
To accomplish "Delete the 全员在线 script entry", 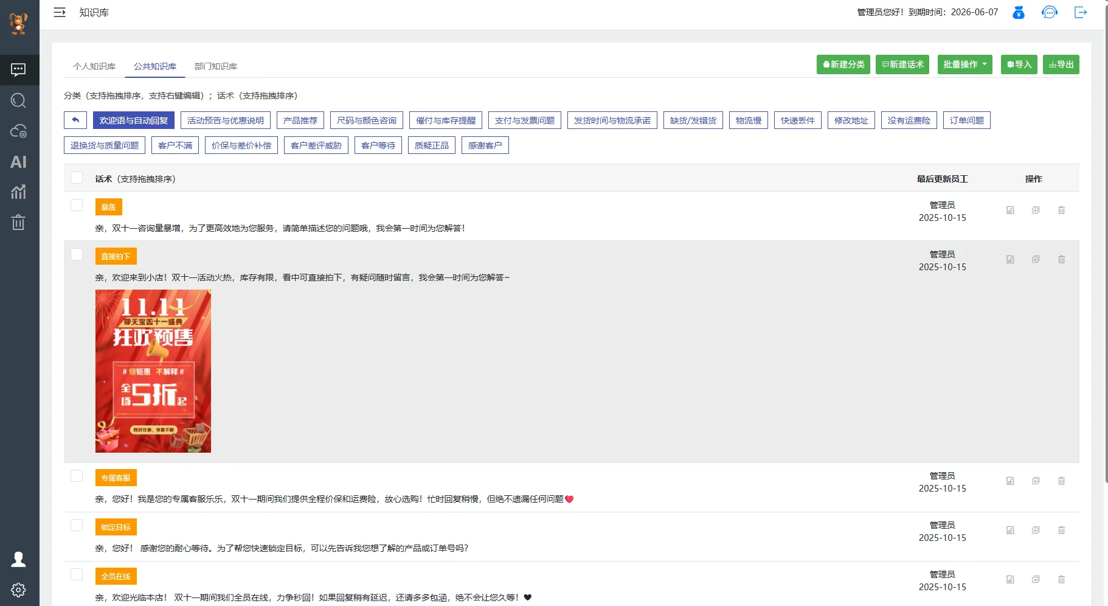I will tap(1061, 579).
